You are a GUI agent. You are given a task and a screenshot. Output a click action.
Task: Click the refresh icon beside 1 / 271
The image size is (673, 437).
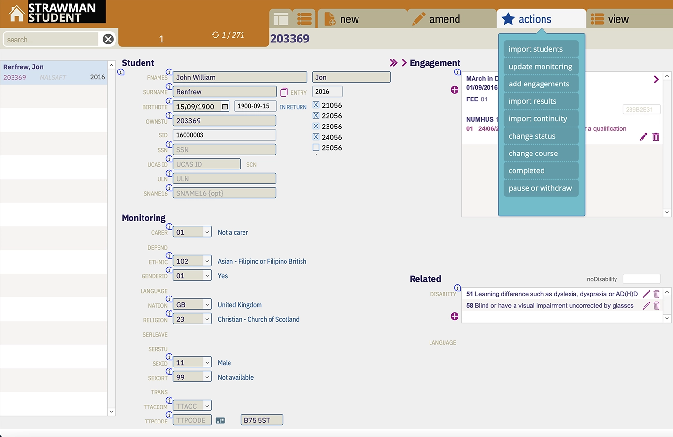(x=215, y=35)
